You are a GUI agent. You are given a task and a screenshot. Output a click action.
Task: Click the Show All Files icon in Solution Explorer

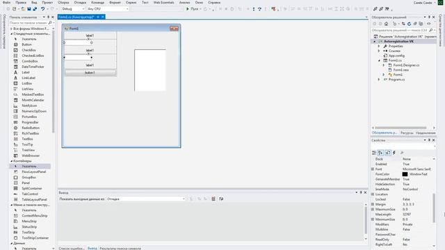coord(421,24)
